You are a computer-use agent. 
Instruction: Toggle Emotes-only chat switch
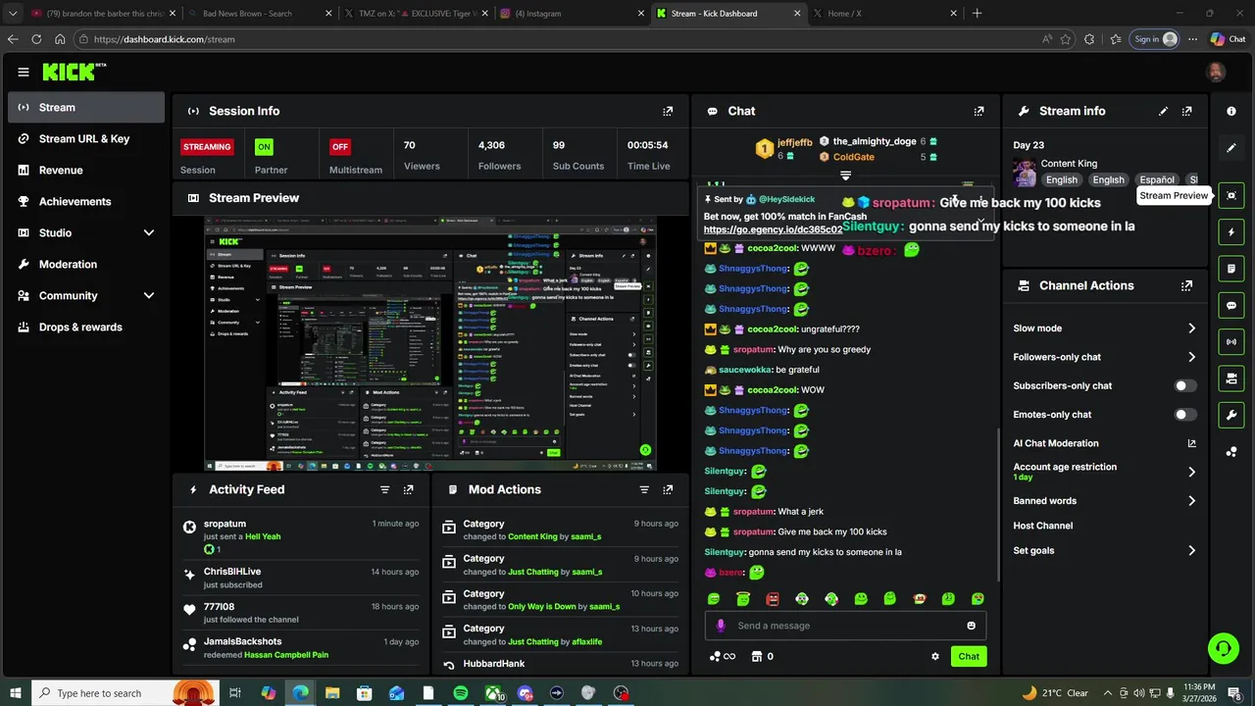coord(1185,414)
